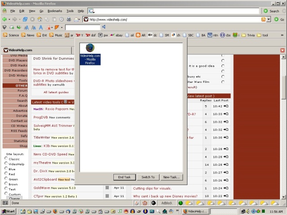This screenshot has width=287, height=215.
Task: Open the lightning bolt icon dropdown arrow
Action: 62,28
